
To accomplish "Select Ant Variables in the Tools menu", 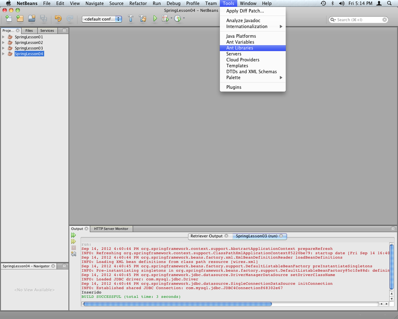I will [x=253, y=42].
